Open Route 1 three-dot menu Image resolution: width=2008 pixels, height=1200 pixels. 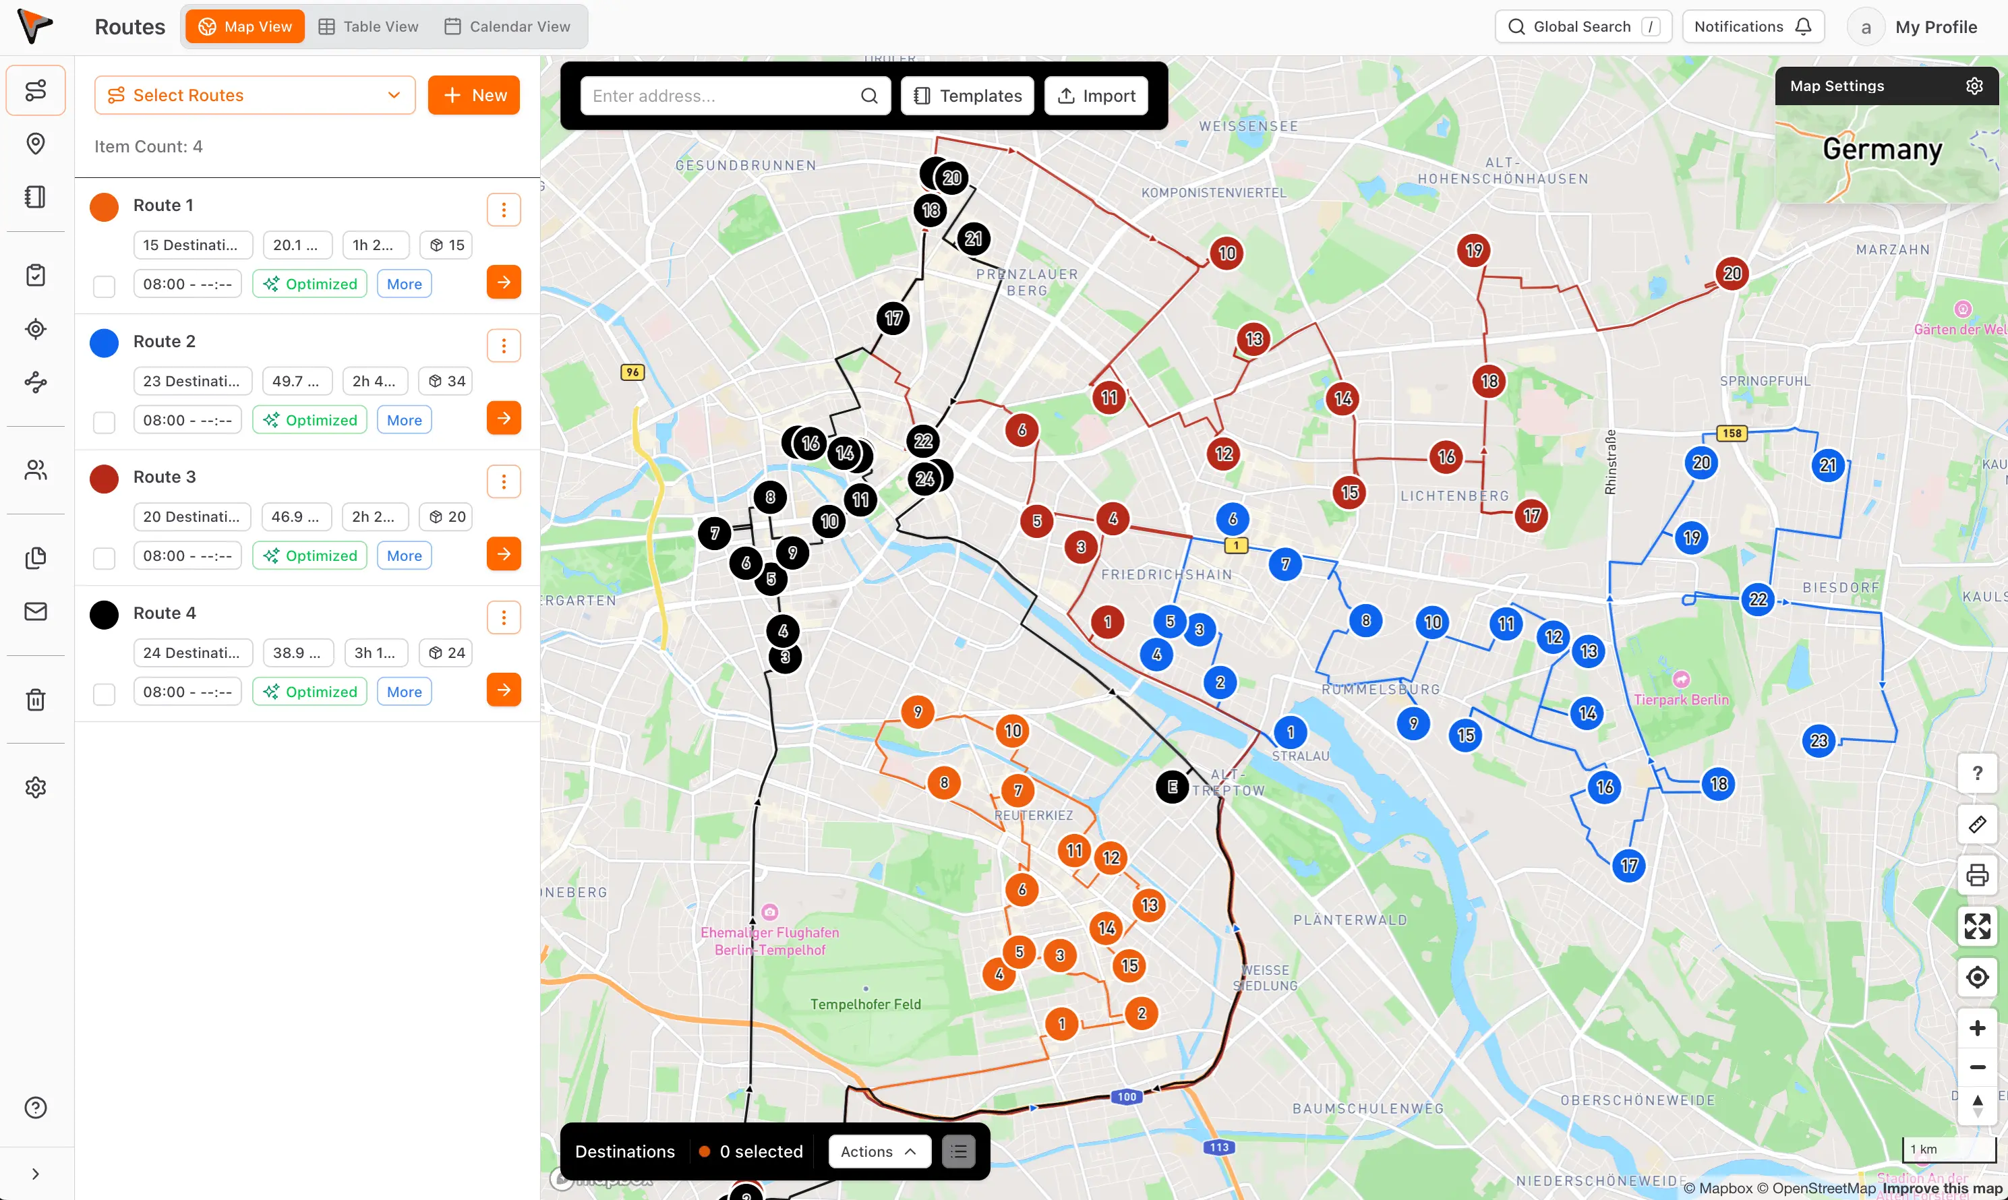point(504,210)
